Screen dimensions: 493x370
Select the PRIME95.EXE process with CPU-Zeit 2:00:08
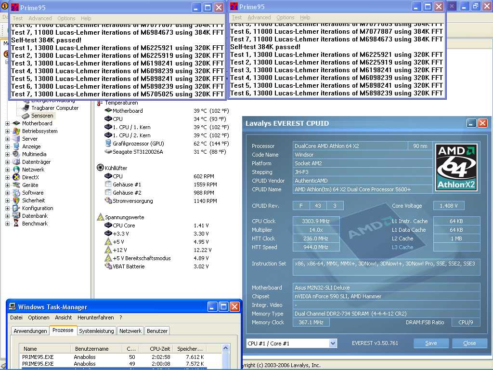point(113,364)
